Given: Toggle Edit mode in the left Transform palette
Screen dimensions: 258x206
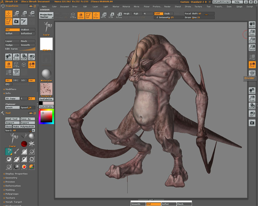Looking at the screenshot, I should pyautogui.click(x=9, y=21).
